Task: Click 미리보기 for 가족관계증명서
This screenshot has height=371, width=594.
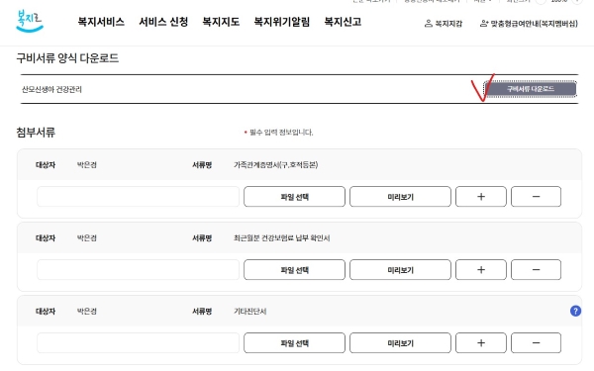Action: (x=400, y=197)
